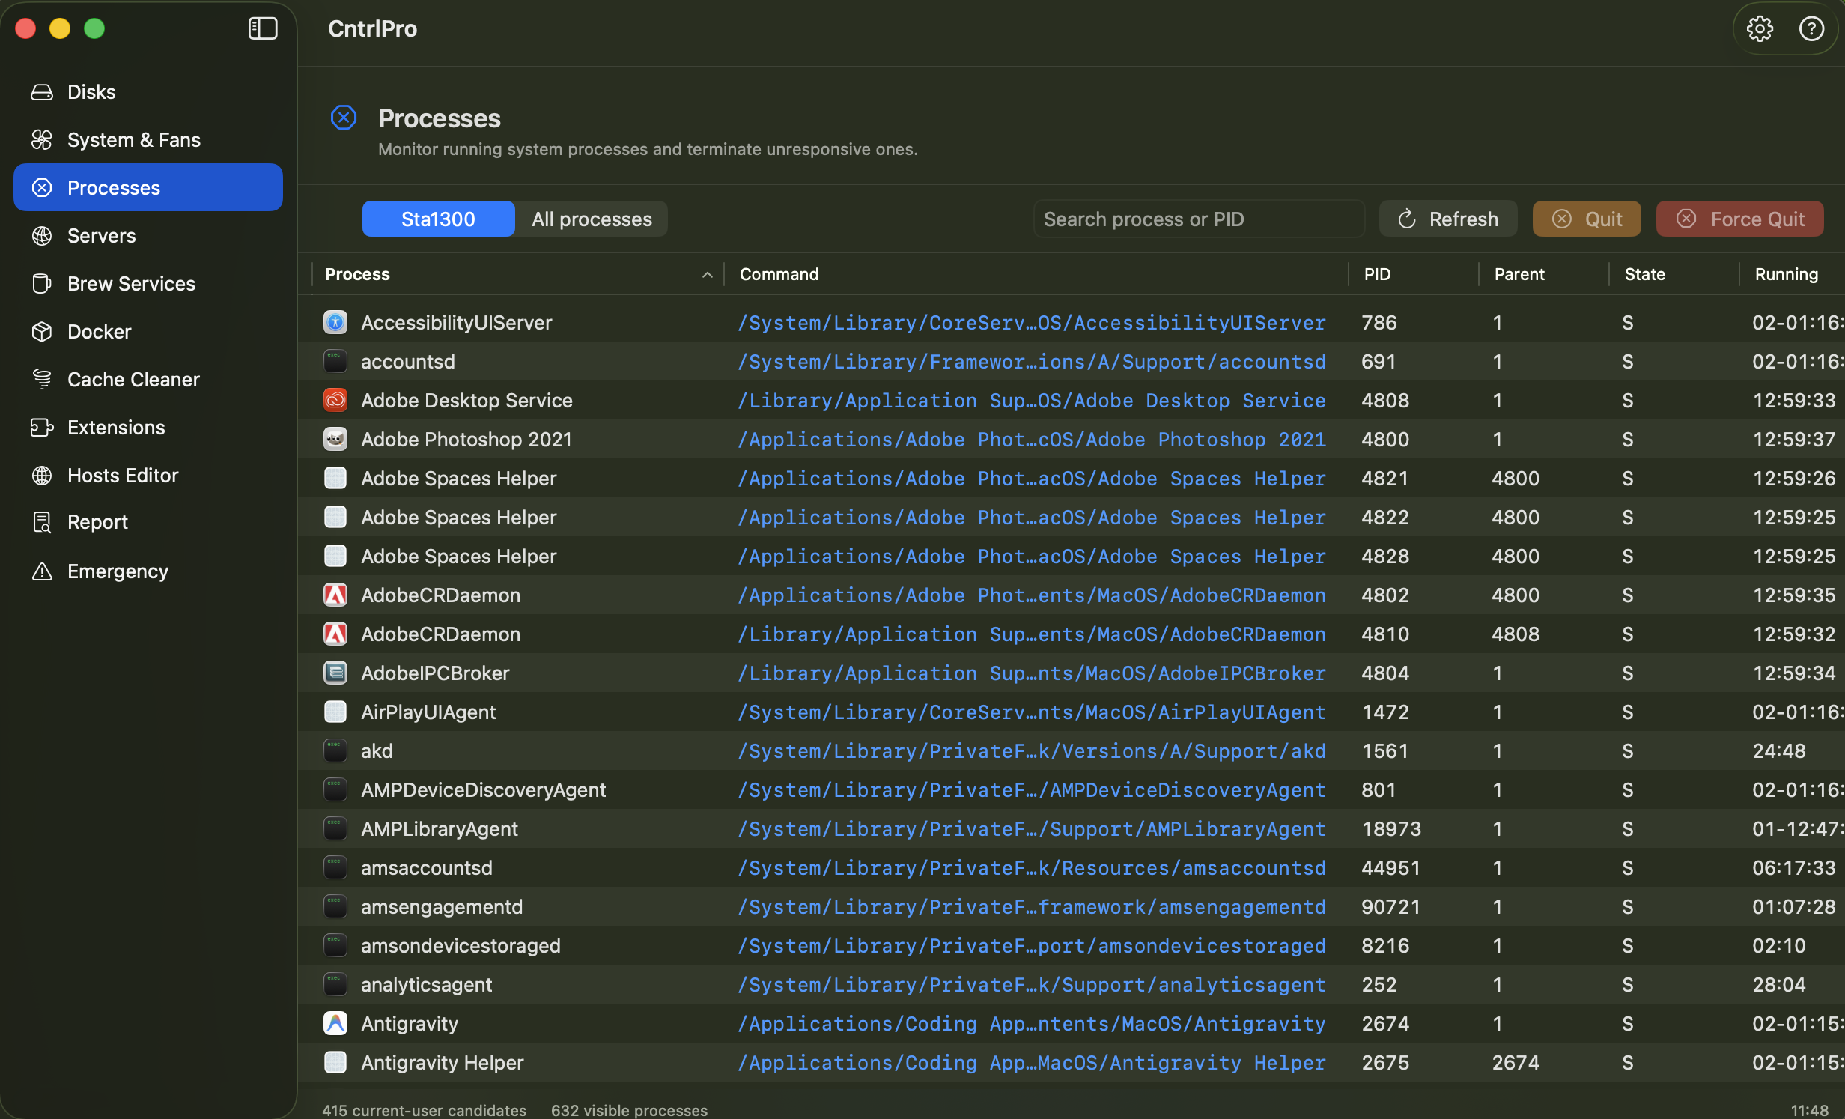Click the Adobe Photoshop 2021 icon
The height and width of the screenshot is (1119, 1845).
click(x=335, y=439)
